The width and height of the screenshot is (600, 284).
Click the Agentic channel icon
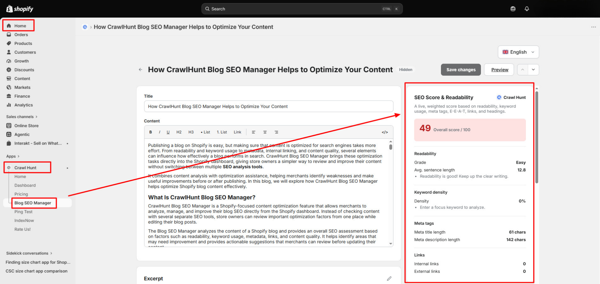pyautogui.click(x=9, y=134)
